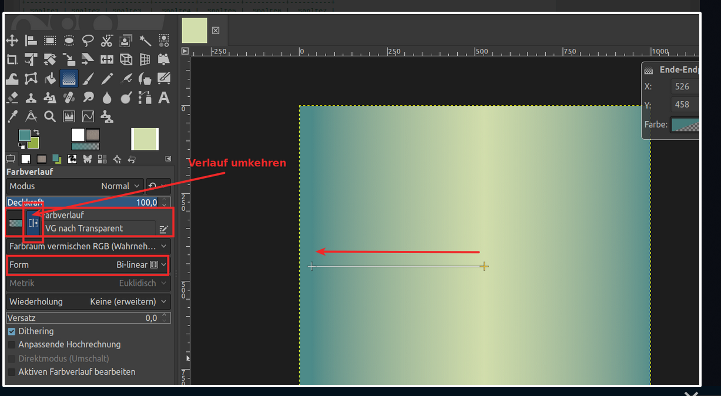Select the Free Select lasso tool
Screen dimensions: 721x396
pyautogui.click(x=88, y=41)
